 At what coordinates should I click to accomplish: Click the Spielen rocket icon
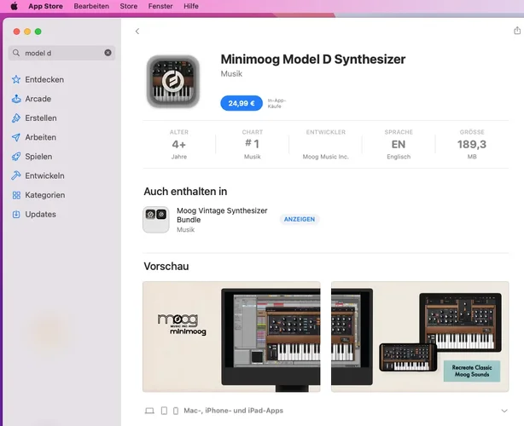(x=16, y=157)
